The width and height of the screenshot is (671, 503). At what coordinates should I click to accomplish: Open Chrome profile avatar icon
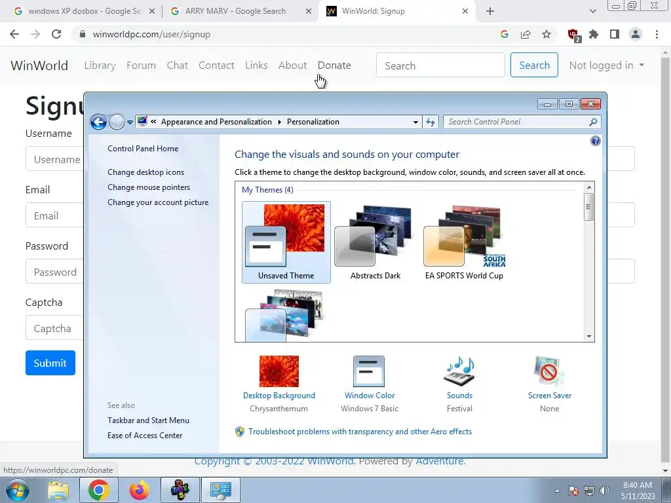pyautogui.click(x=636, y=34)
